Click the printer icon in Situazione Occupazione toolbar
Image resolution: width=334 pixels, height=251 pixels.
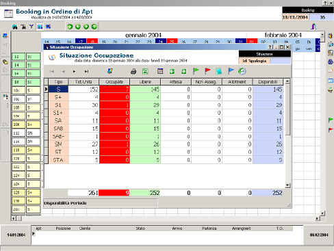[133, 72]
